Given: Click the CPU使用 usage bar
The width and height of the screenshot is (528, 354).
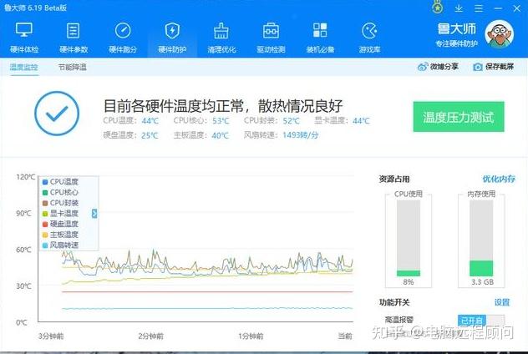Looking at the screenshot, I should point(409,238).
